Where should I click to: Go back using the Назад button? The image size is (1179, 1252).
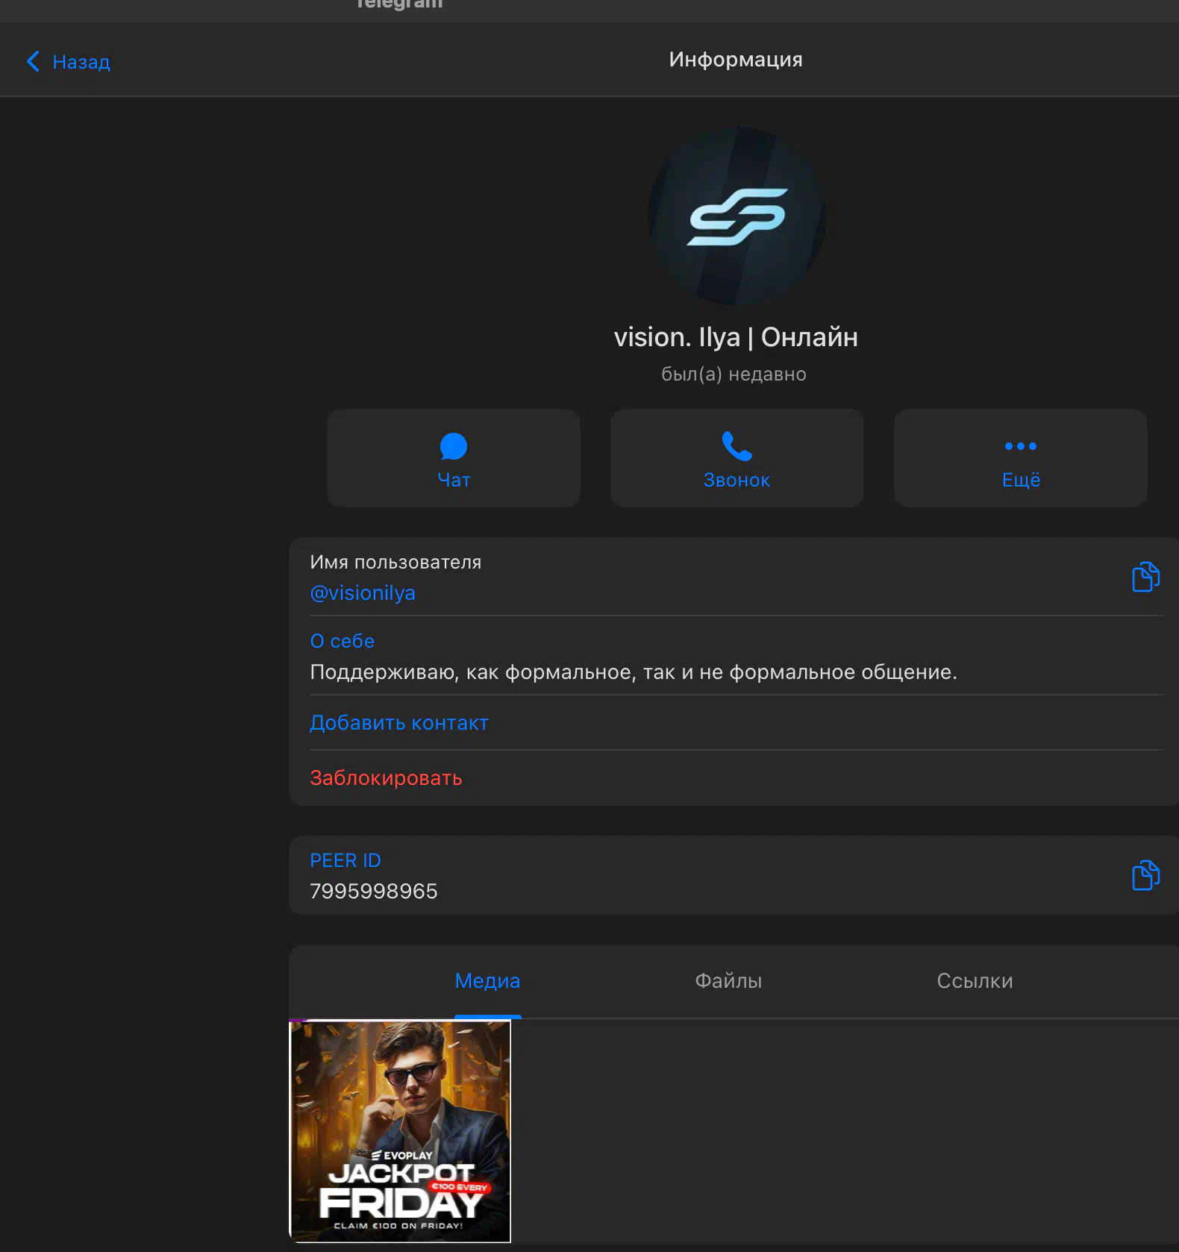click(x=69, y=61)
